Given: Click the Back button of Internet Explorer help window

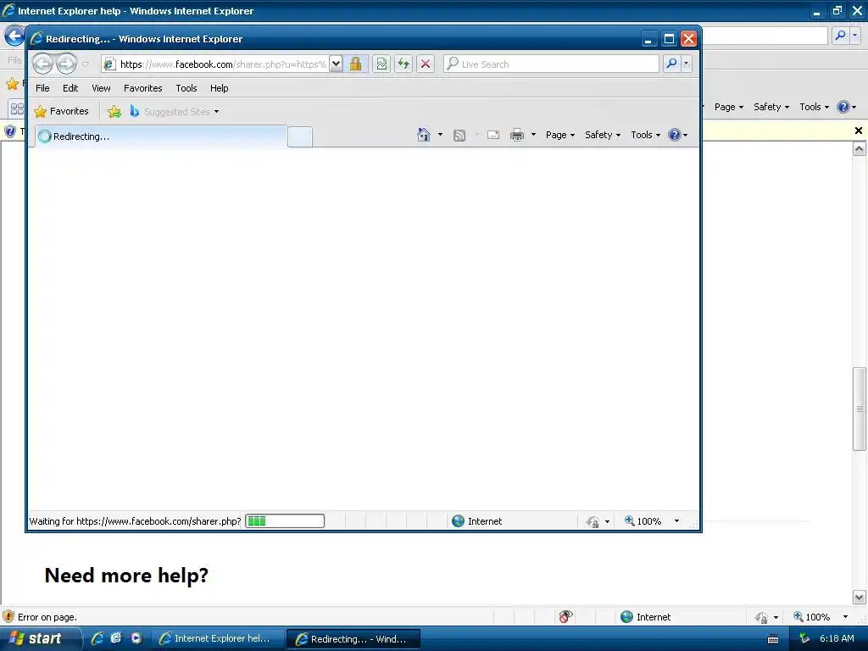Looking at the screenshot, I should [x=14, y=36].
